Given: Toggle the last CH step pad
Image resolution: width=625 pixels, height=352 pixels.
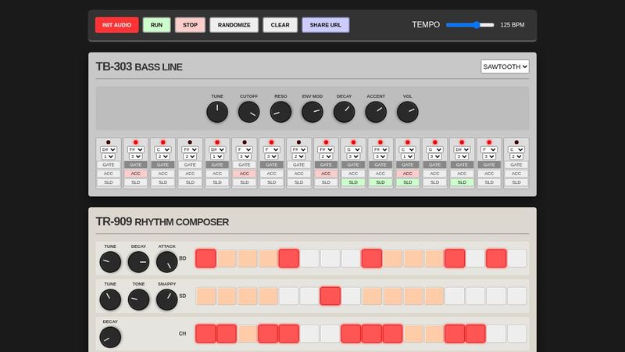Looking at the screenshot, I should click(x=517, y=334).
